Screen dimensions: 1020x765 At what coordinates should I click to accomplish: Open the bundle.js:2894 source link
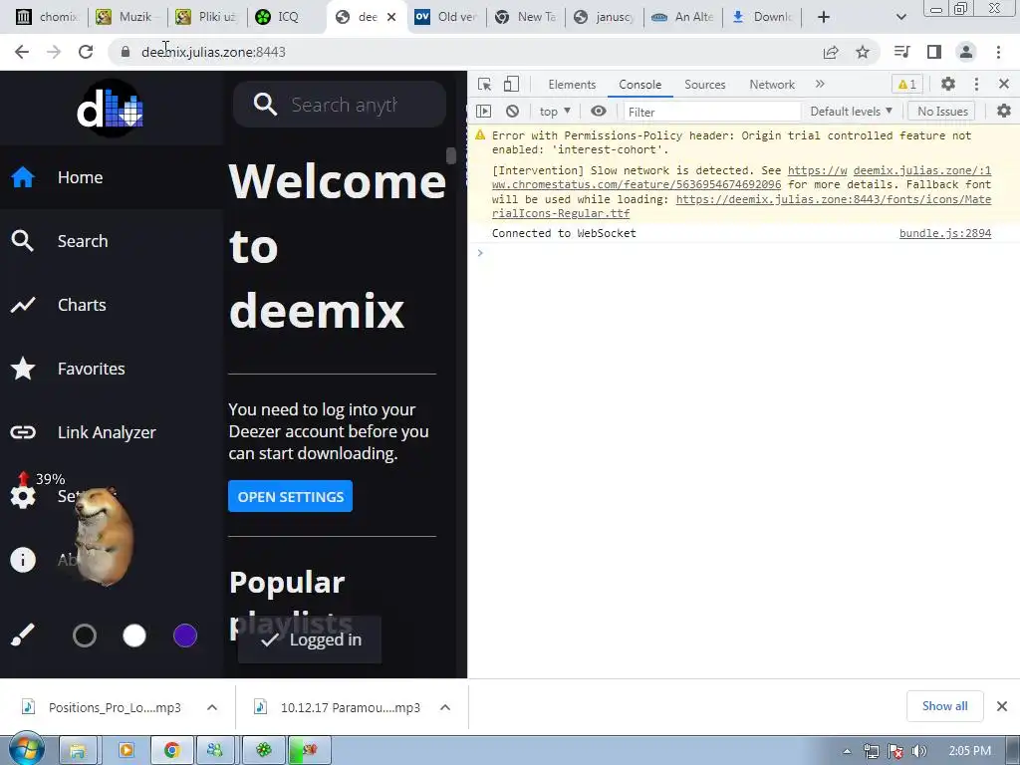coord(945,233)
